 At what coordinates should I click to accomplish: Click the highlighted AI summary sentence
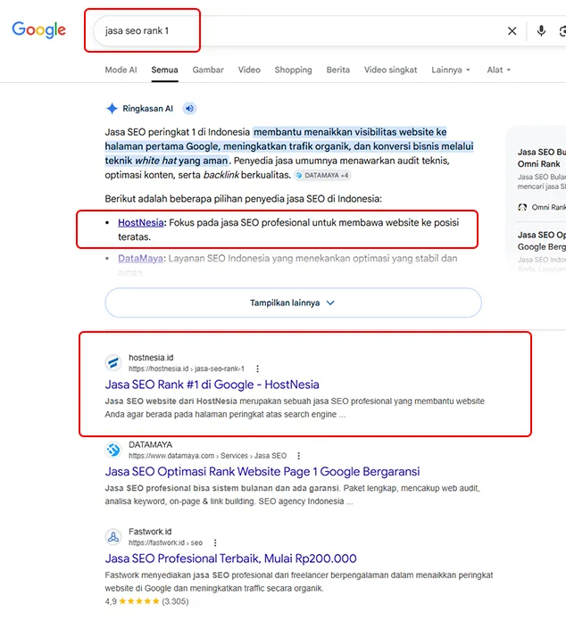289,146
